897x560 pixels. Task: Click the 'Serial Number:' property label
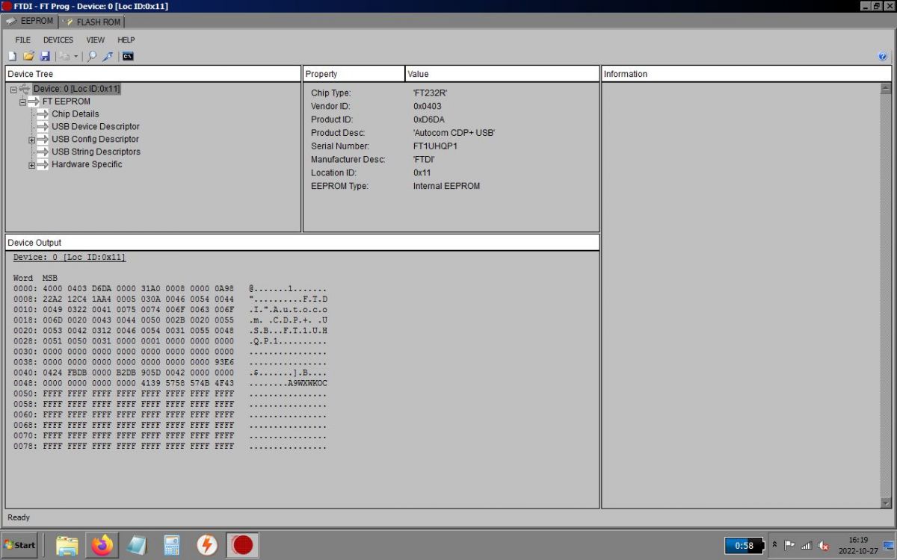340,146
